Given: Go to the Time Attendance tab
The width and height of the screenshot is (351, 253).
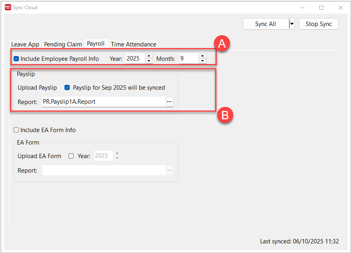Looking at the screenshot, I should [133, 44].
